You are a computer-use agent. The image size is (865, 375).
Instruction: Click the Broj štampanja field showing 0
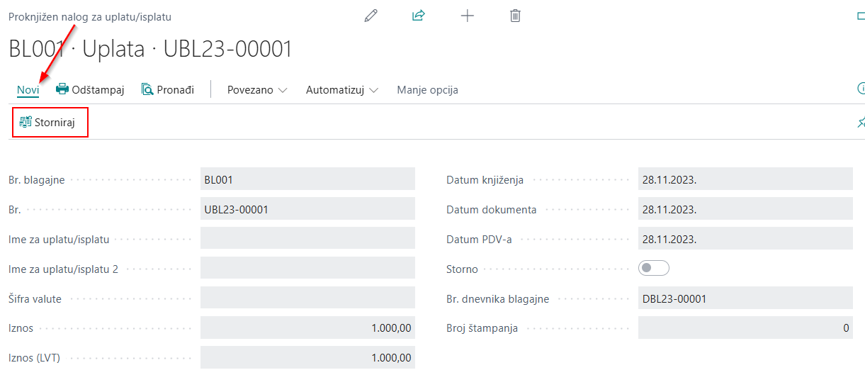pos(745,328)
